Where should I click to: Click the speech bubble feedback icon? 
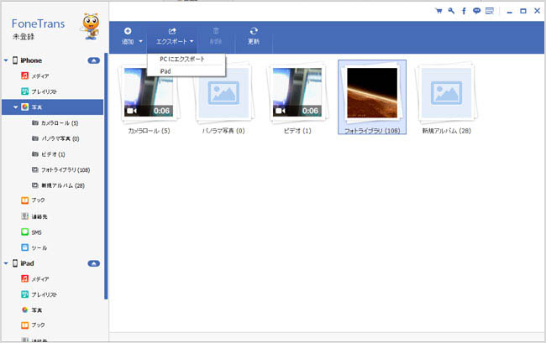[x=476, y=11]
